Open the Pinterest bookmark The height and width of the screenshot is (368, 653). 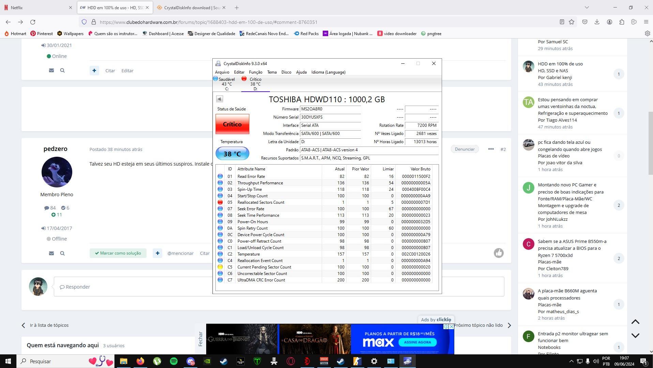42,33
